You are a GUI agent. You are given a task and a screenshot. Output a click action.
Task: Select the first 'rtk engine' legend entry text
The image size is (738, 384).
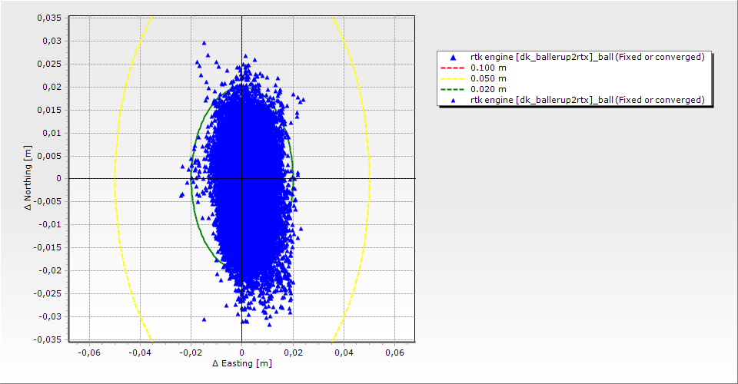587,57
